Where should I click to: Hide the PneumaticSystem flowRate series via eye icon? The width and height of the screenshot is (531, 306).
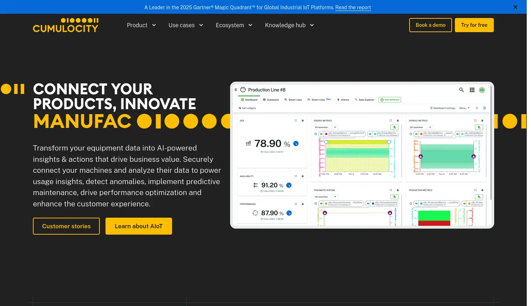[x=321, y=204]
